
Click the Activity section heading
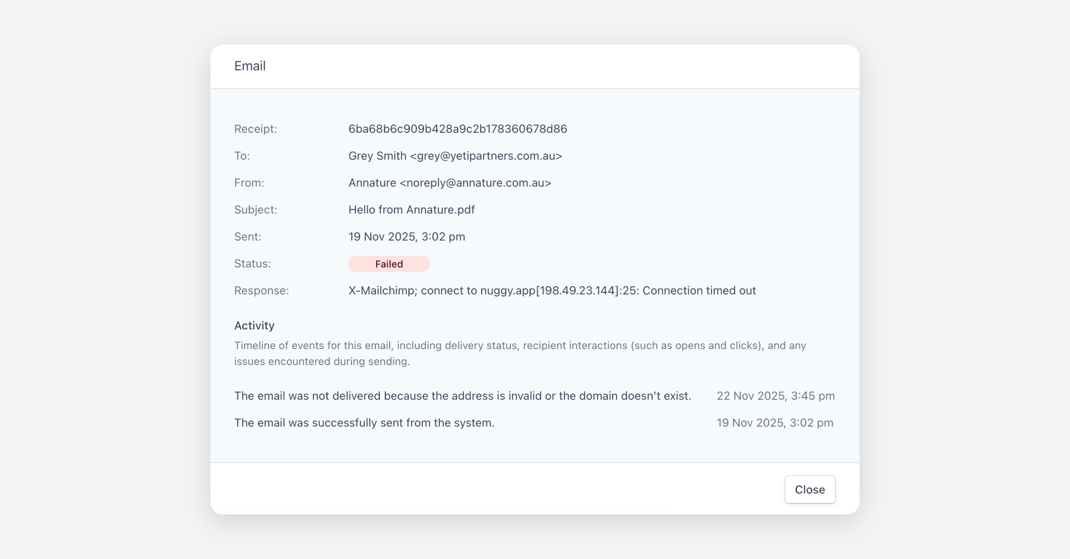click(x=254, y=325)
